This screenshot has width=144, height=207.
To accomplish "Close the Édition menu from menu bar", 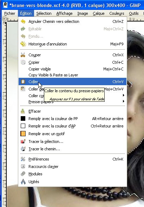I will (x=26, y=13).
